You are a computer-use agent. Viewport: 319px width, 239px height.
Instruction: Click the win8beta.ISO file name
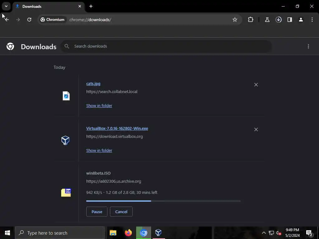(x=98, y=173)
